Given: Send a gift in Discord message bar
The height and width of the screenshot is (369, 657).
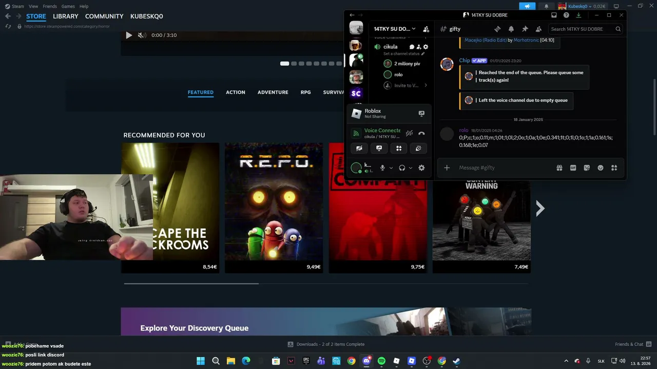Looking at the screenshot, I should click(559, 168).
